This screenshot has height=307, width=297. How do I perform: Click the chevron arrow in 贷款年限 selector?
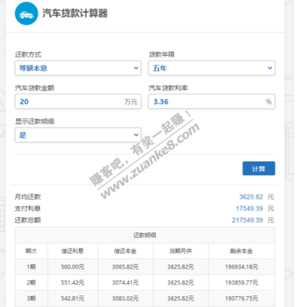click(270, 68)
